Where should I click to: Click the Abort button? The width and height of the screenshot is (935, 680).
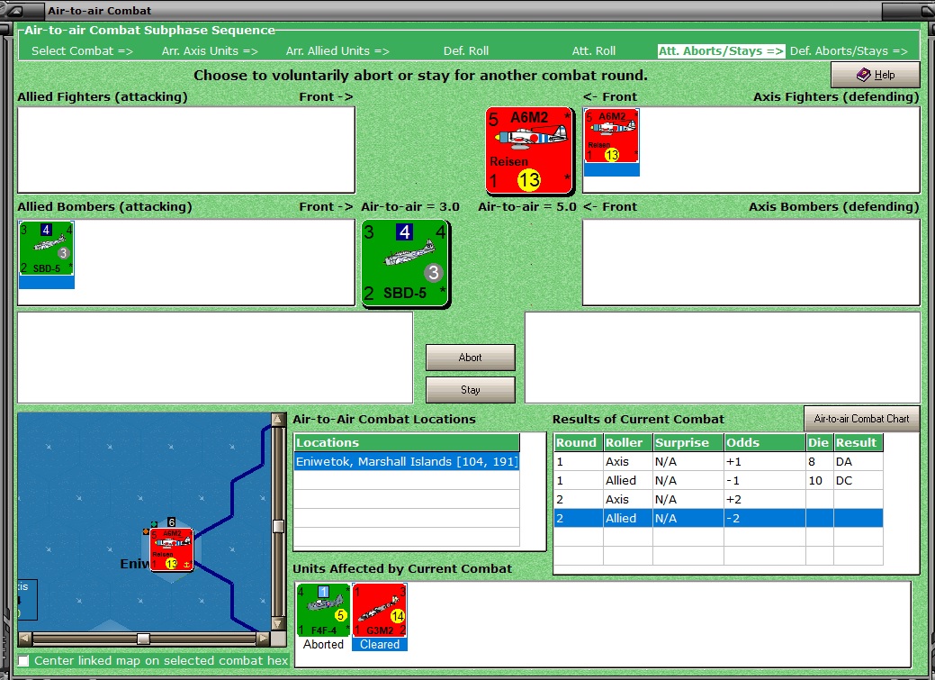(470, 357)
